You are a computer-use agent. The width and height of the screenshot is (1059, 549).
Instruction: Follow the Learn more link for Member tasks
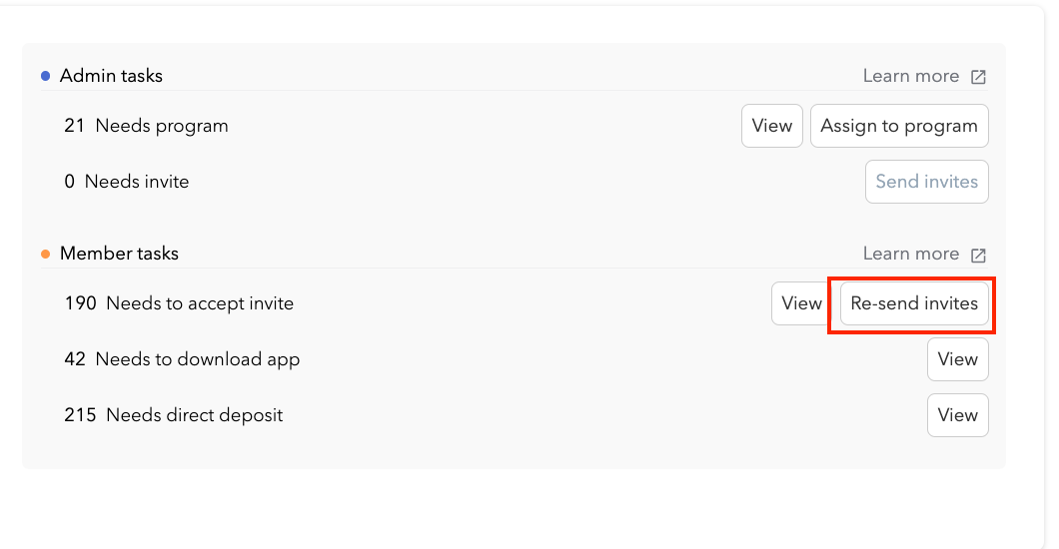[910, 254]
